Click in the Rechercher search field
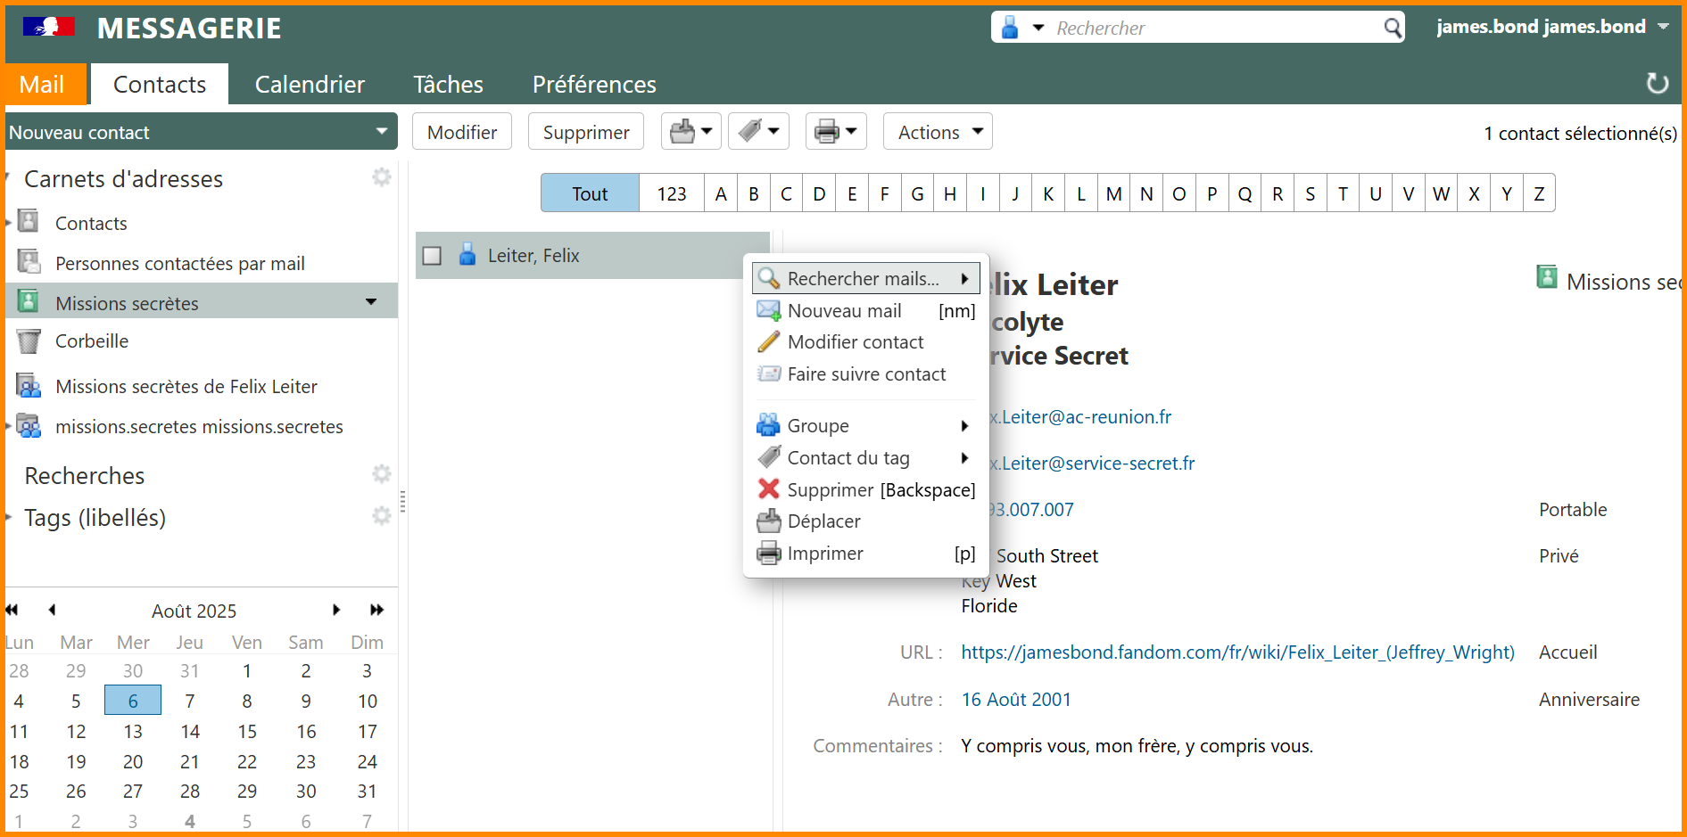1687x837 pixels. 1213,28
